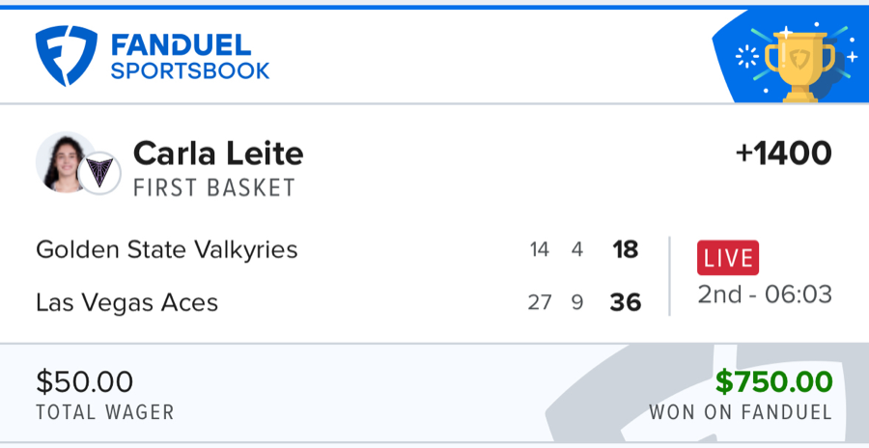Click the Valkyries total score 18
The image size is (869, 448).
coord(625,250)
